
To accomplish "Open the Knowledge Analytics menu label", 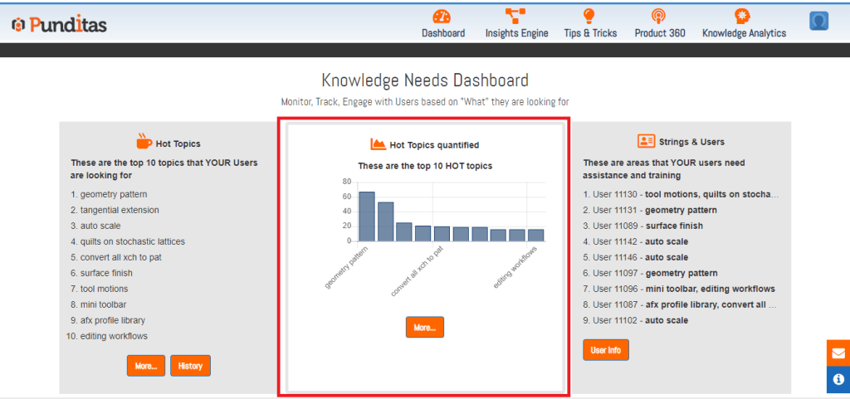I will (x=744, y=33).
